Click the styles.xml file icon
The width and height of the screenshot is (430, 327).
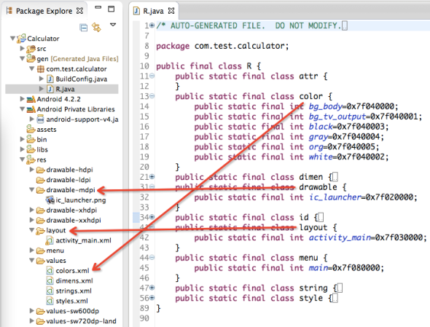point(50,301)
